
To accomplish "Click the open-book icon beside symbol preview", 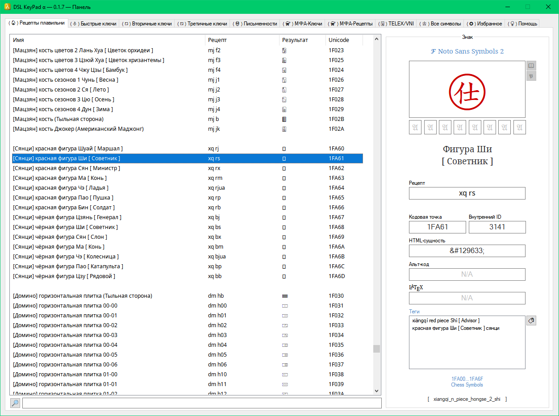I will (x=531, y=66).
